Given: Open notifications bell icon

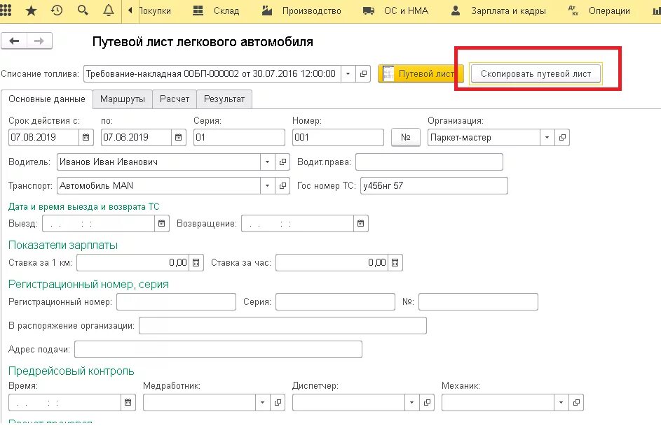Looking at the screenshot, I should tap(109, 10).
